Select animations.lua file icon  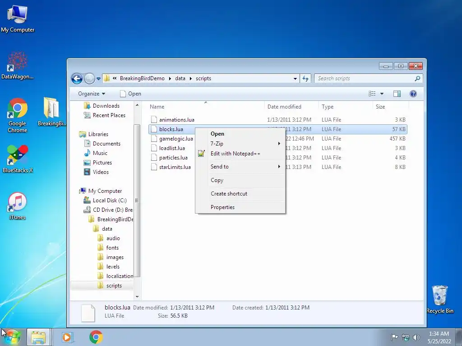coord(154,119)
